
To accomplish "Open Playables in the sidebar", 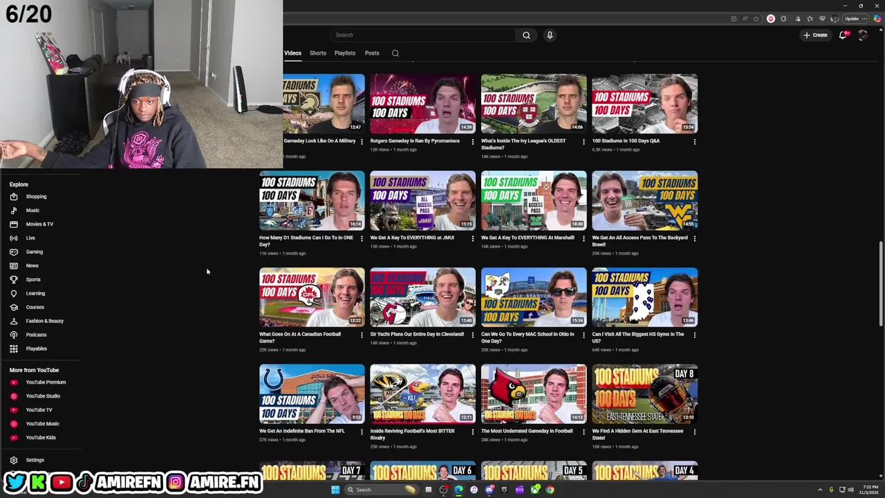I will (x=36, y=349).
